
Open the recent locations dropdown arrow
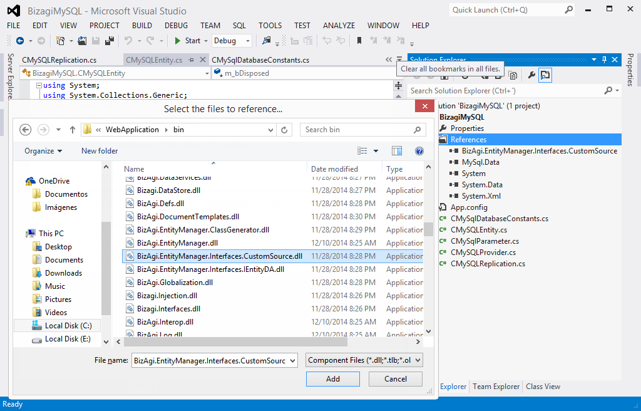tap(58, 130)
